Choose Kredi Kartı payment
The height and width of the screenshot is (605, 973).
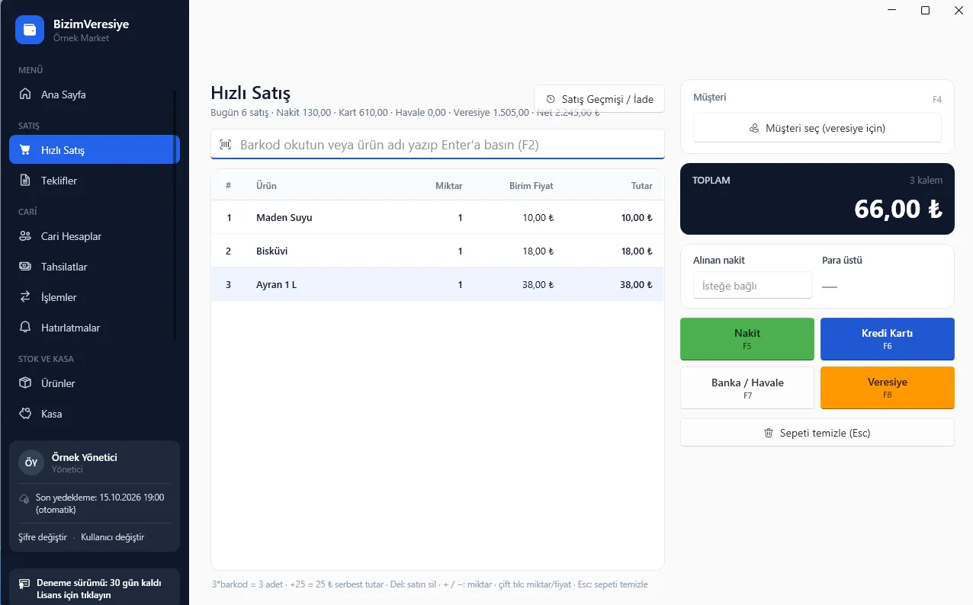pyautogui.click(x=888, y=339)
